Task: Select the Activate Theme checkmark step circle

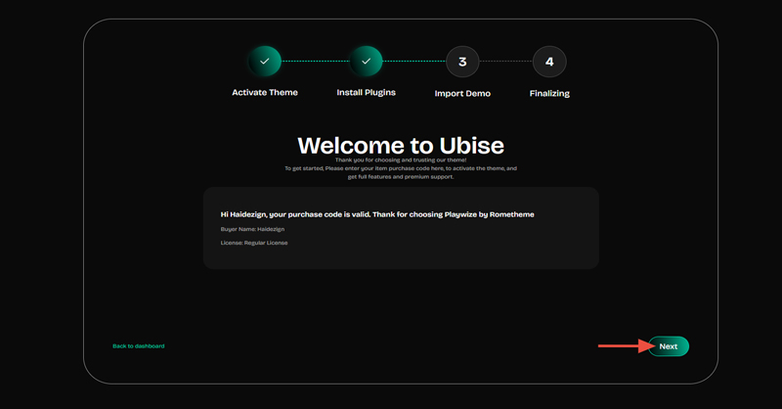Action: 265,61
